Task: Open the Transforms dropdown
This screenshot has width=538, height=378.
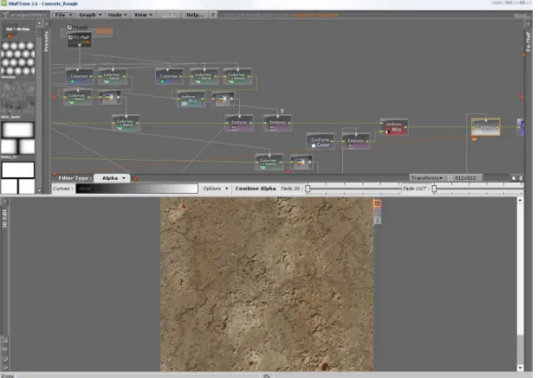Action: coord(427,178)
